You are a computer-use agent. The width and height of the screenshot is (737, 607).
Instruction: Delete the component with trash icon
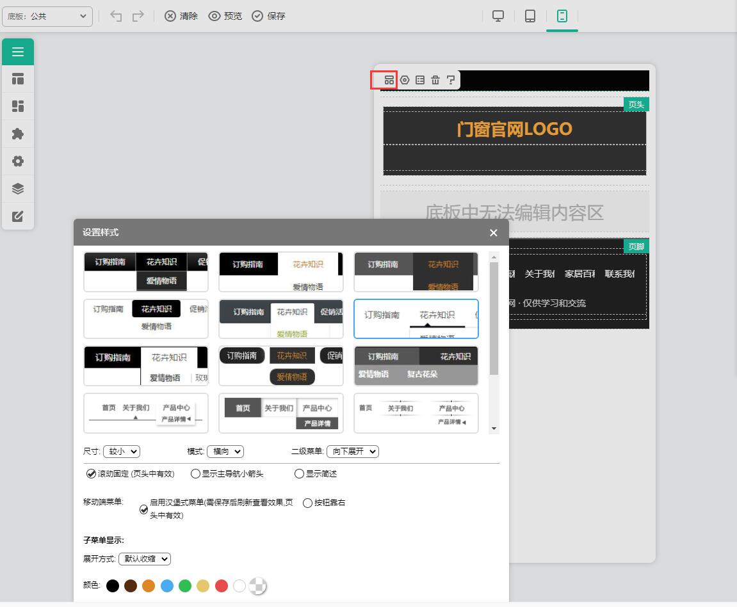435,80
